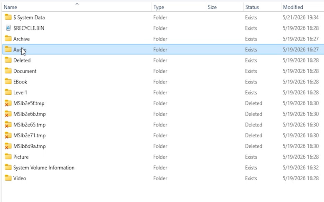Click Exists status of Video row
This screenshot has height=202, width=324.
(x=251, y=178)
